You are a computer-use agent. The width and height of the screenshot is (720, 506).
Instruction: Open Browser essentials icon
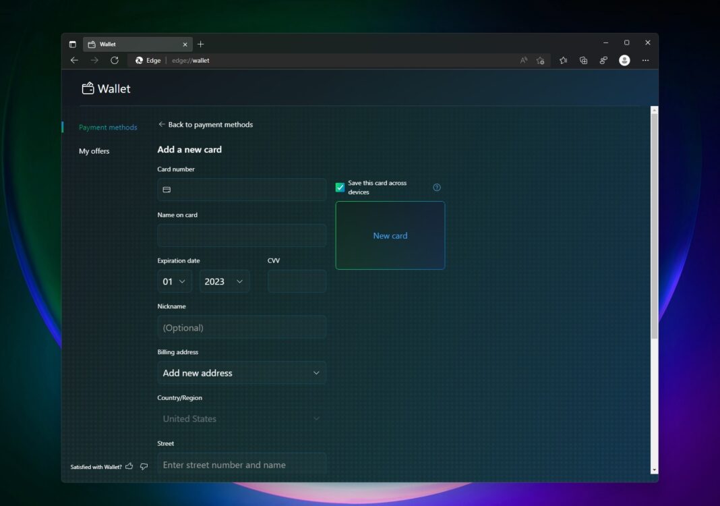[x=603, y=60]
